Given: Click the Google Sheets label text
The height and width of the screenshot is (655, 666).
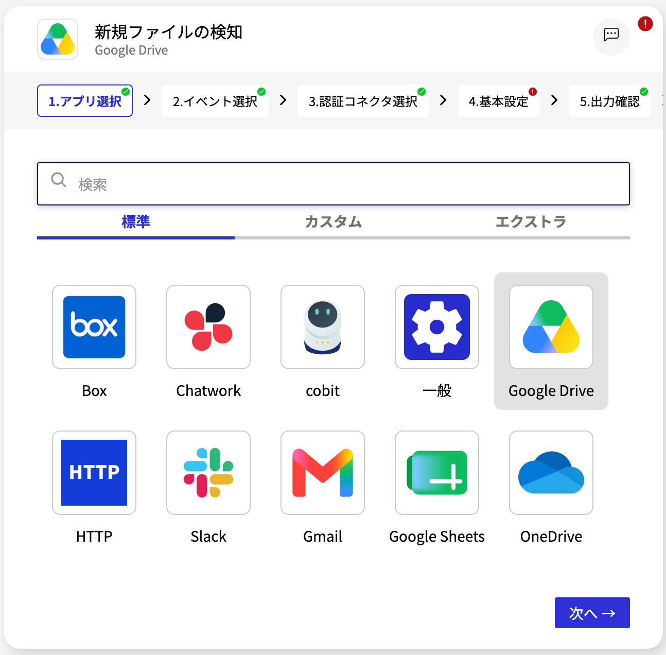Looking at the screenshot, I should coord(437,537).
